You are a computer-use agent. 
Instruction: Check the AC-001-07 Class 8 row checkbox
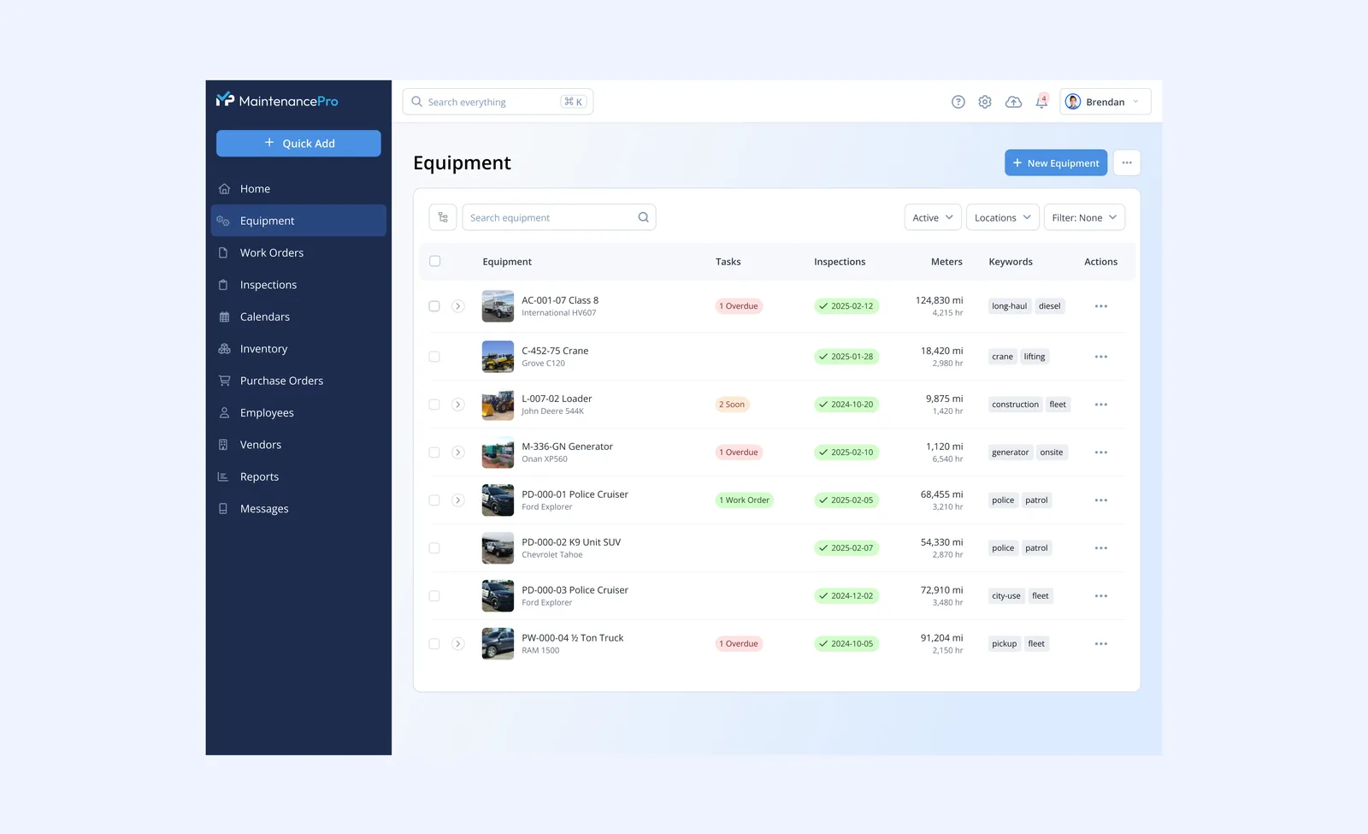coord(434,306)
